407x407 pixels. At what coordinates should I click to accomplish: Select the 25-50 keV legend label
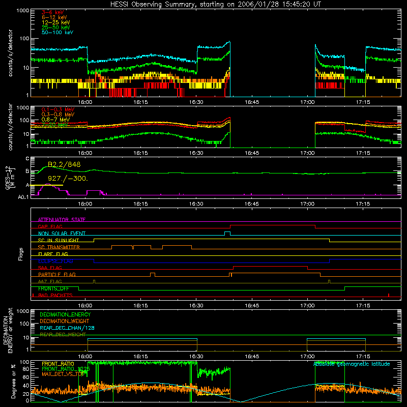point(55,27)
